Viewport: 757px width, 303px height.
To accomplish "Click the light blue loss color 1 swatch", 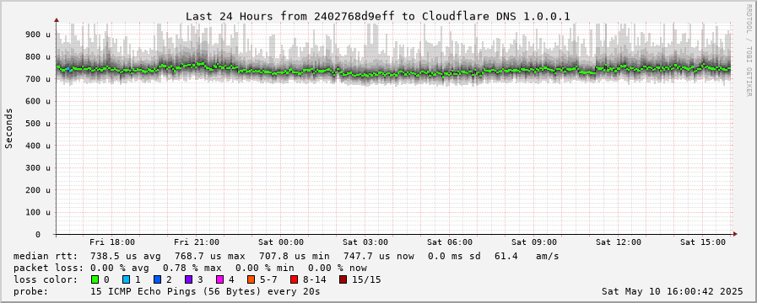I will 126,279.
